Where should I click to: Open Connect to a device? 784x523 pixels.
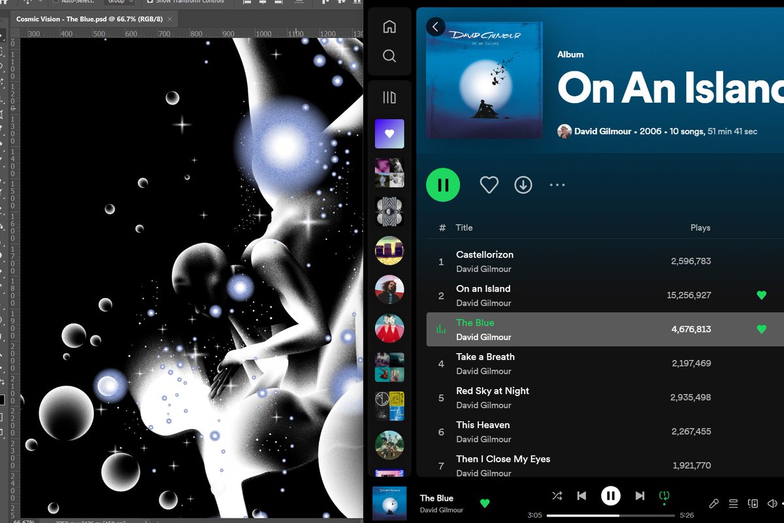(x=753, y=503)
